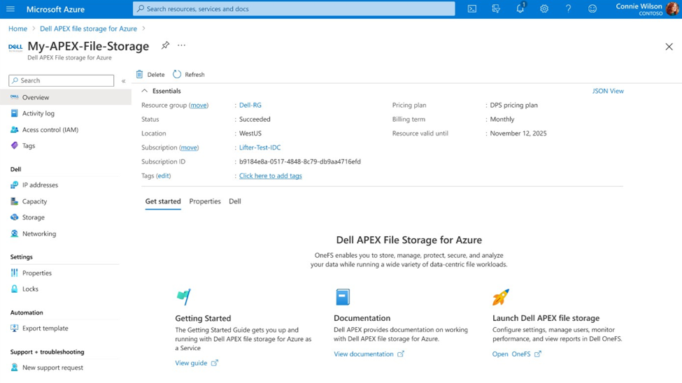Click the November 12, 2025 date value
Image resolution: width=682 pixels, height=383 pixels.
click(x=518, y=133)
